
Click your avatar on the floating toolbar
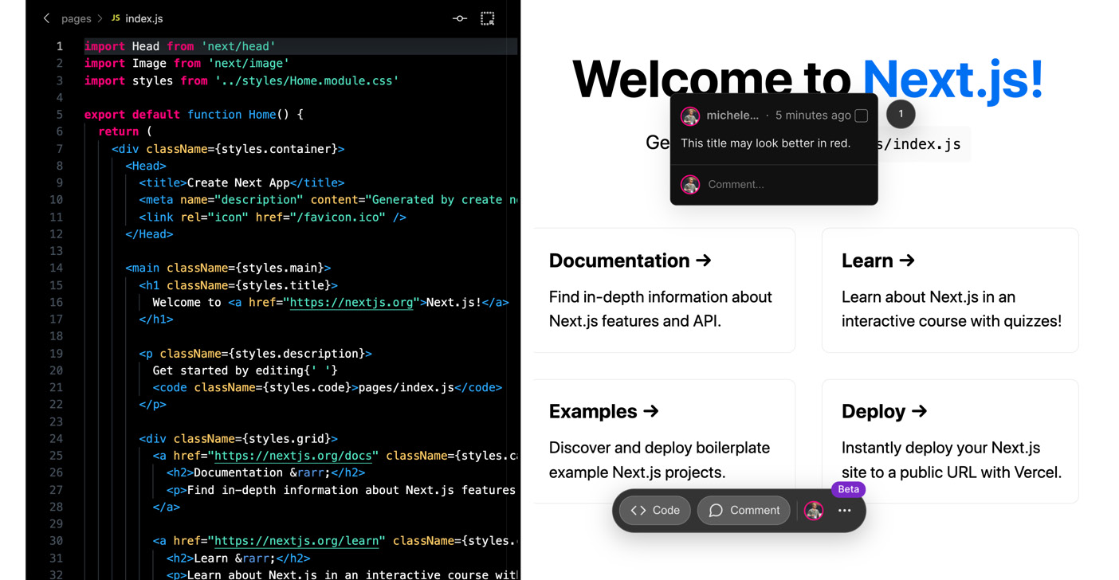point(813,510)
